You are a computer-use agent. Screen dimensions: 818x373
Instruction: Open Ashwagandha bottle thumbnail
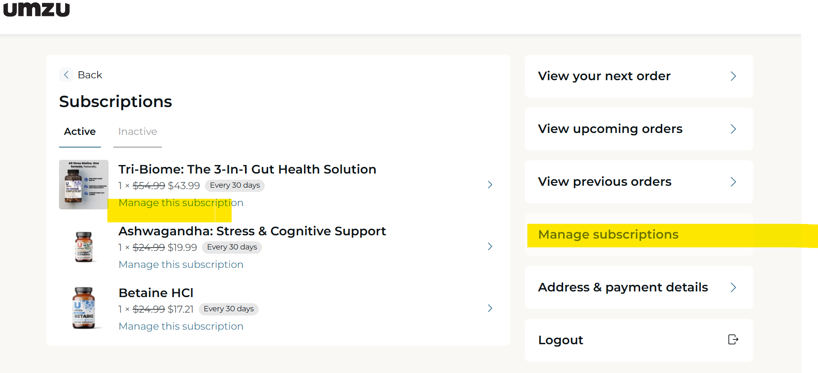click(84, 247)
